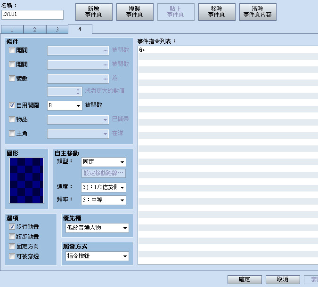Select the blue checkered event graphic
This screenshot has width=318, height=287.
point(26,180)
